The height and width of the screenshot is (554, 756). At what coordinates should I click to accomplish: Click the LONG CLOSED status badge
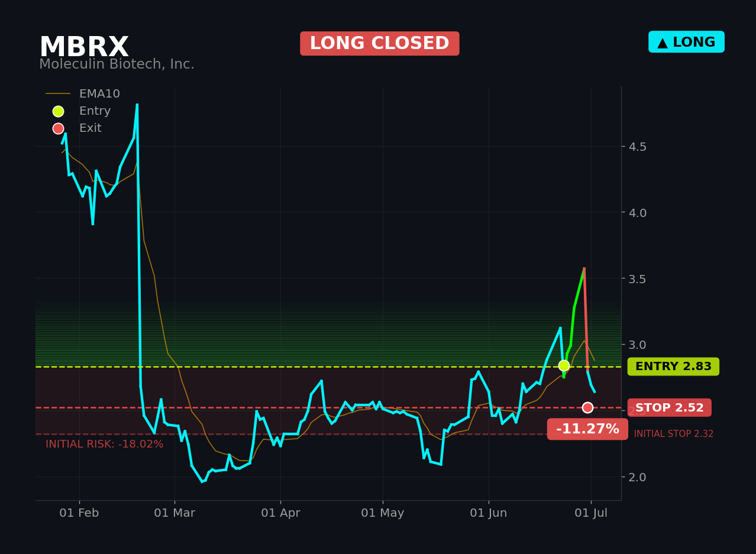[x=380, y=44]
